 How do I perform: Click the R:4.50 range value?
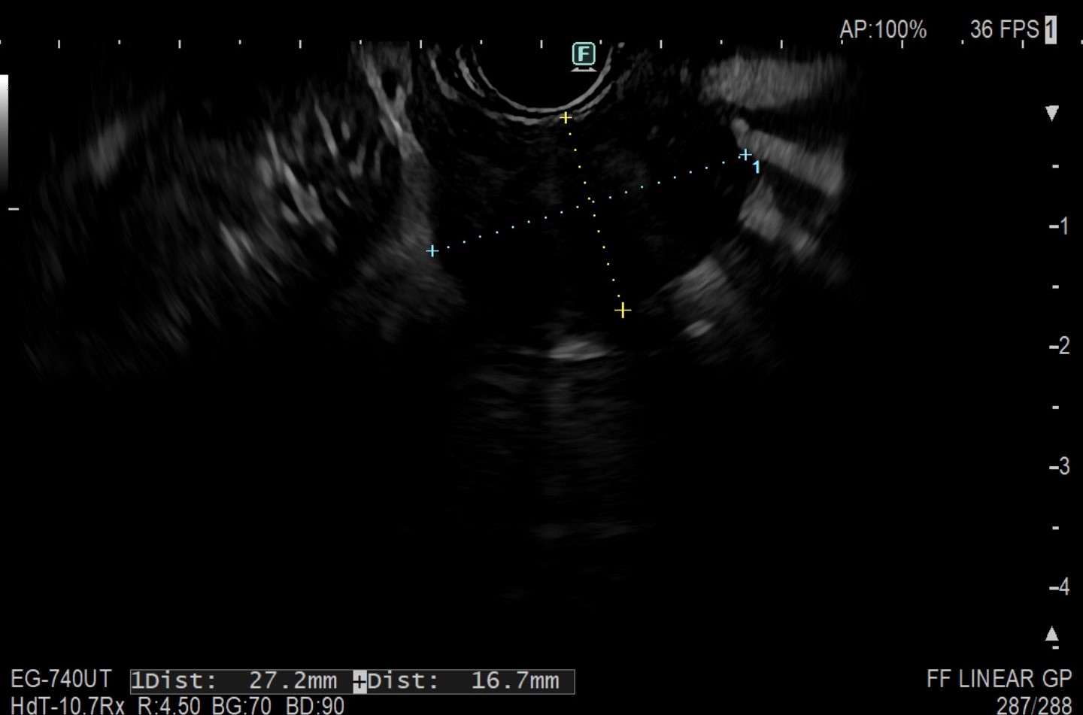pyautogui.click(x=169, y=705)
